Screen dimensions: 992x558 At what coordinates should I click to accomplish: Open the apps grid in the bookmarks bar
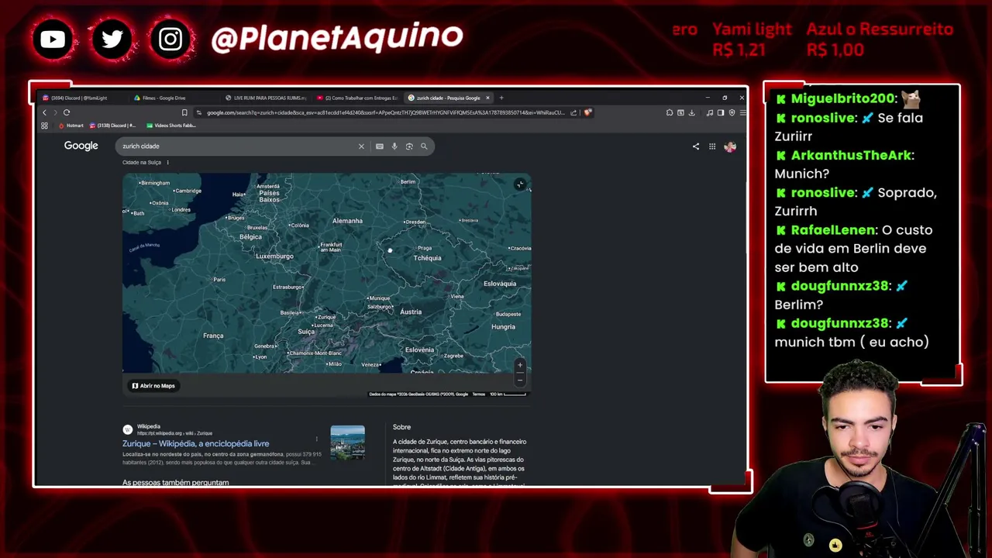pos(44,126)
